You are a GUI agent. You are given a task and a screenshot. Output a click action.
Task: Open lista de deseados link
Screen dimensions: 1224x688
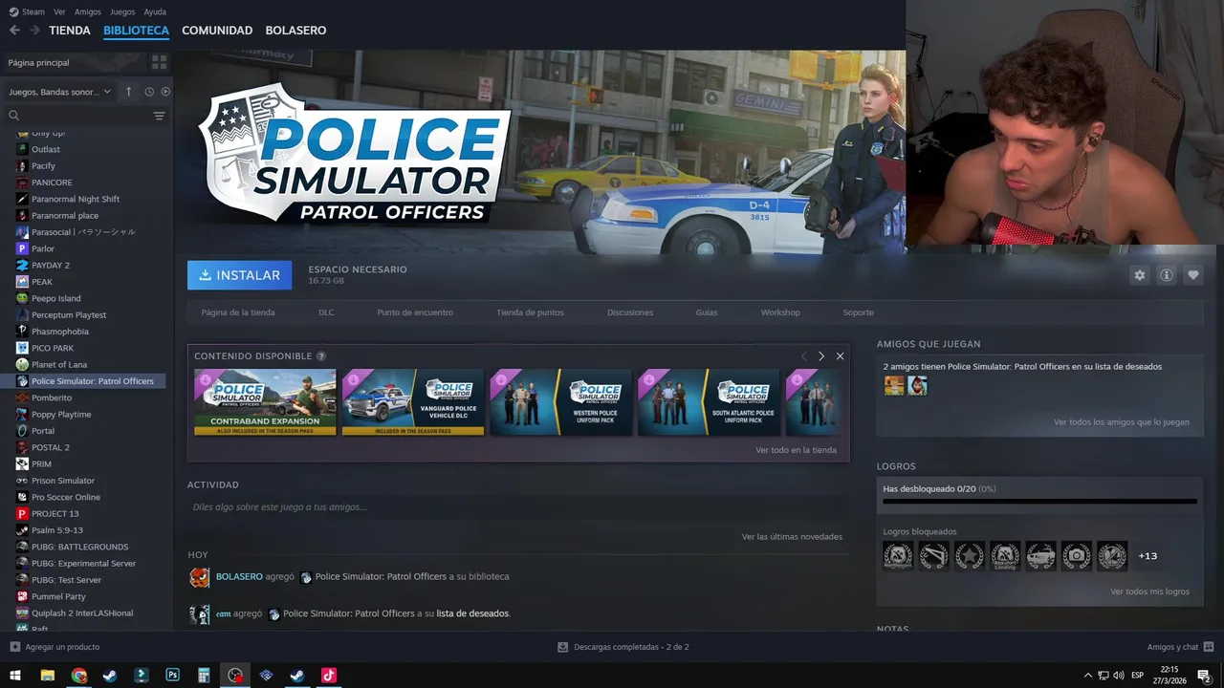point(472,613)
